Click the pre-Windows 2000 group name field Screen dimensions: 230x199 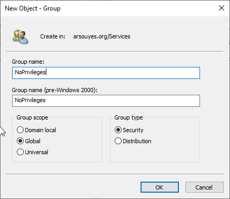pyautogui.click(x=106, y=101)
